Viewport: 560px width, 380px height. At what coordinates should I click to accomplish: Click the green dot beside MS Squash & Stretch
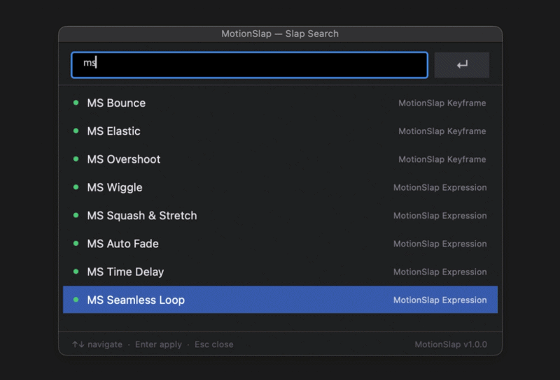(x=76, y=215)
